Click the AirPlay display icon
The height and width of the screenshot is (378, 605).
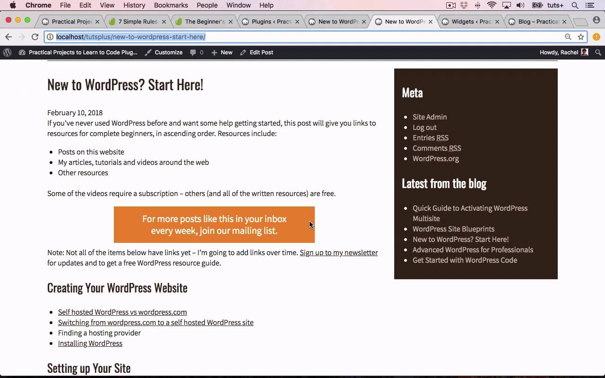pyautogui.click(x=506, y=5)
